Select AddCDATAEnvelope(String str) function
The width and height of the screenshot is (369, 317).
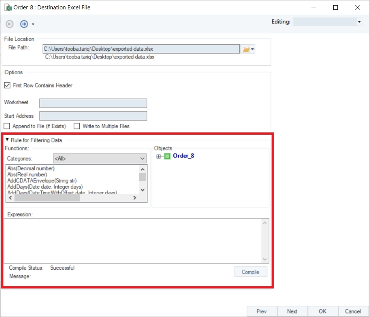42,180
